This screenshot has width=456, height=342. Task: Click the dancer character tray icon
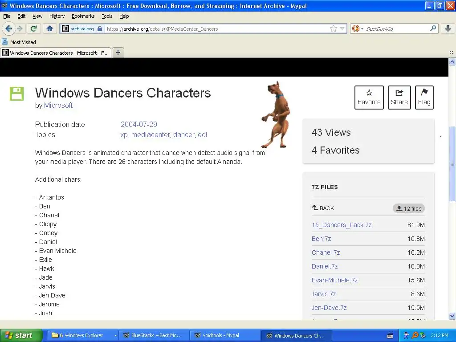tap(406, 336)
